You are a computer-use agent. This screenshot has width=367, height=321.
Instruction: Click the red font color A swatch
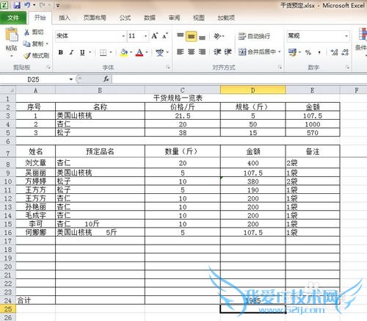pos(139,52)
